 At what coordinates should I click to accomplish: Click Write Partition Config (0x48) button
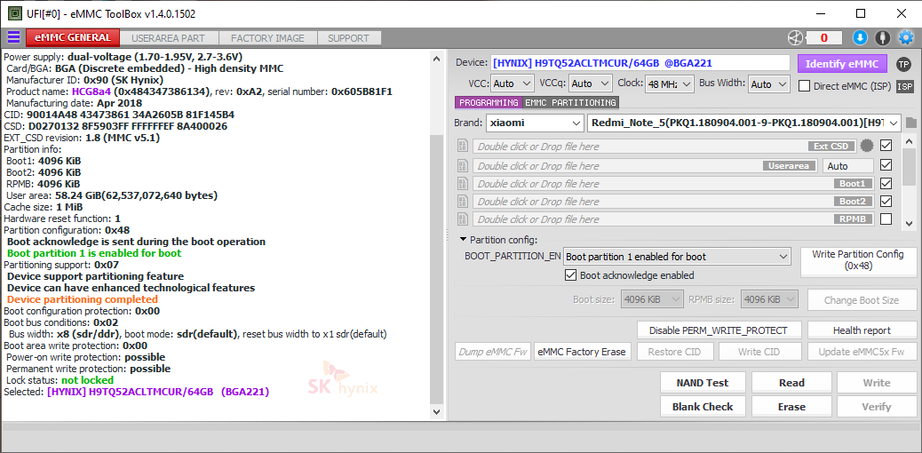858,262
